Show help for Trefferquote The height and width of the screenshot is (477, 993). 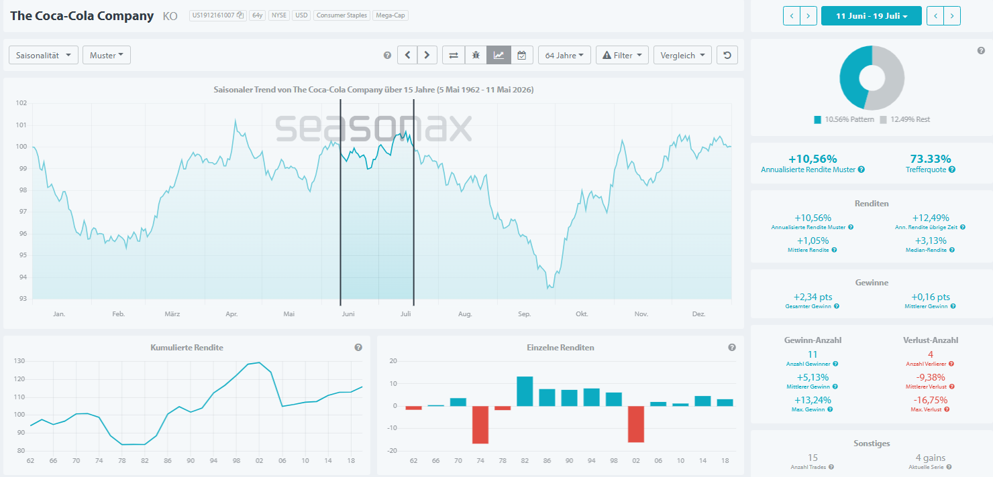point(952,170)
